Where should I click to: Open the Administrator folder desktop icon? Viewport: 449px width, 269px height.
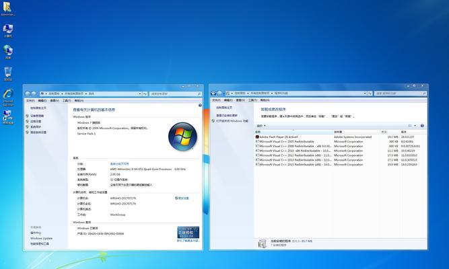(7, 7)
